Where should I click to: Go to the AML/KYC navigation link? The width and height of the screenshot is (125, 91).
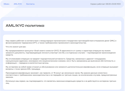18,4
